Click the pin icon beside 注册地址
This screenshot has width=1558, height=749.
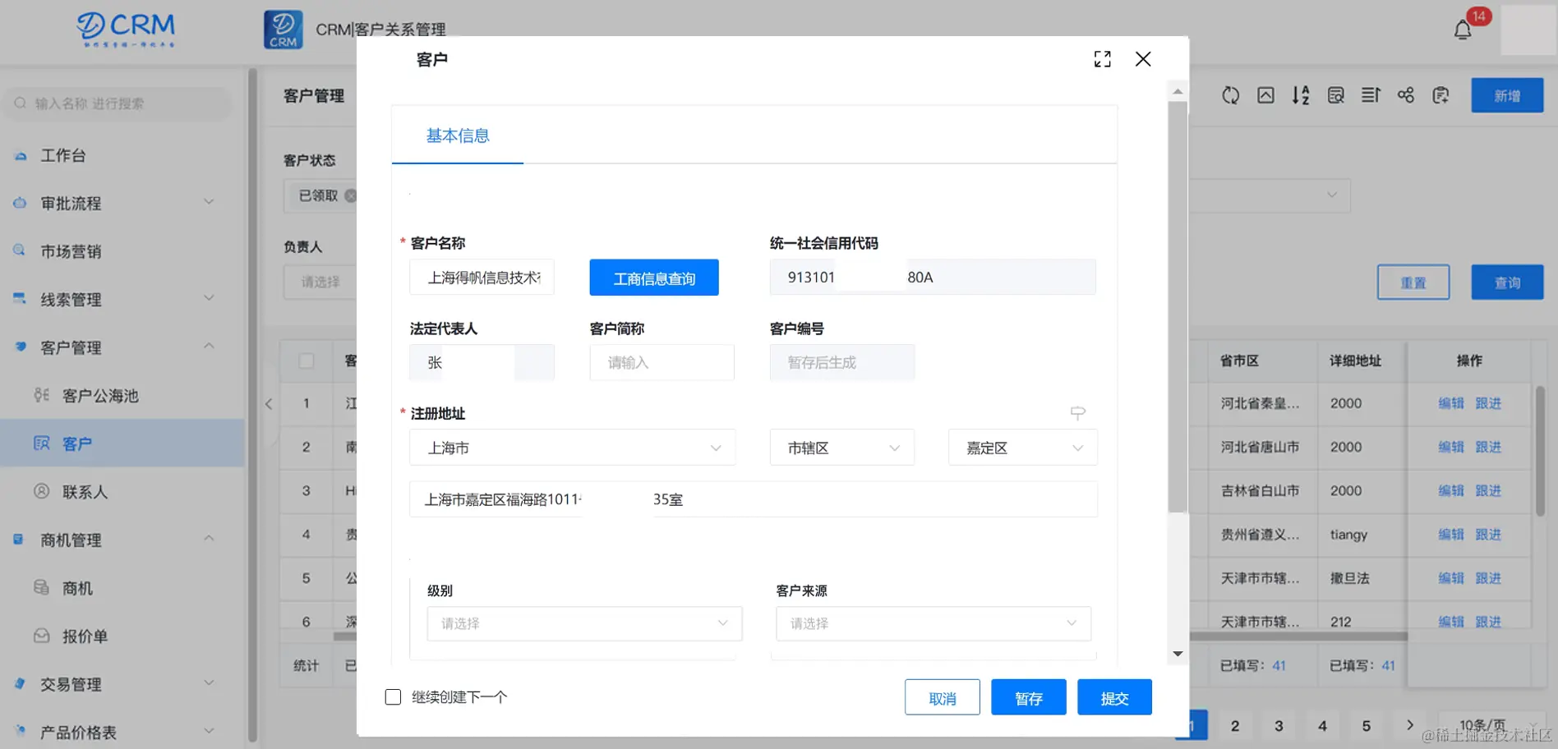[x=1078, y=412]
